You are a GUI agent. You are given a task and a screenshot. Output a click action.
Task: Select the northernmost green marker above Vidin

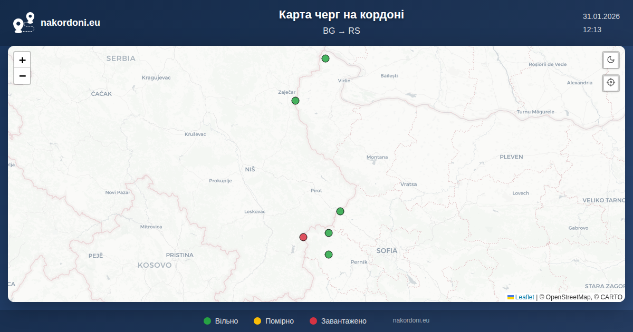click(325, 58)
